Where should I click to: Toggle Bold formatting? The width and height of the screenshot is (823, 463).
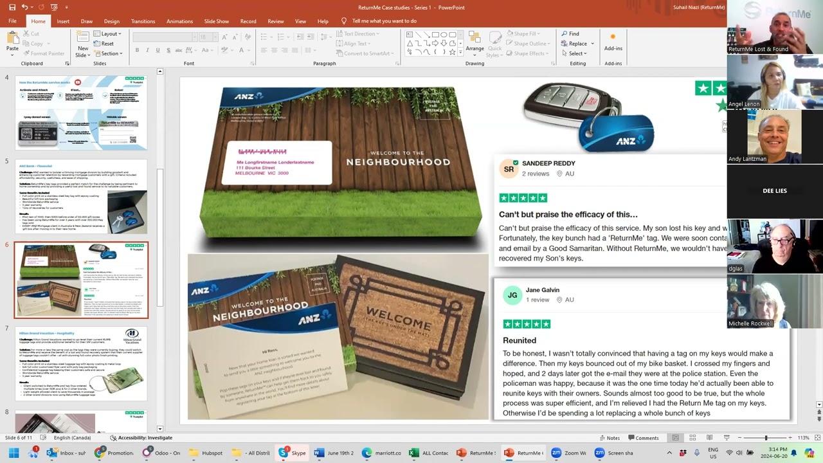[137, 50]
